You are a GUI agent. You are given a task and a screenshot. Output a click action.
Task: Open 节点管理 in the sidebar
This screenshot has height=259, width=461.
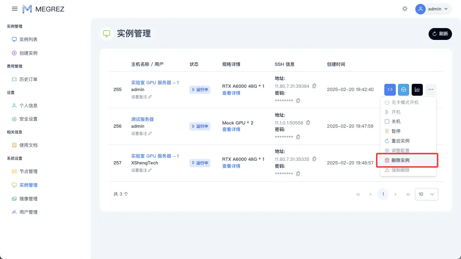click(28, 172)
